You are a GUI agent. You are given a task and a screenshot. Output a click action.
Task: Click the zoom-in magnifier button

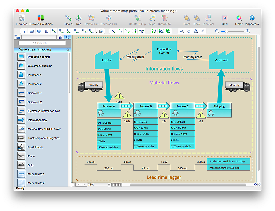pos(247,31)
